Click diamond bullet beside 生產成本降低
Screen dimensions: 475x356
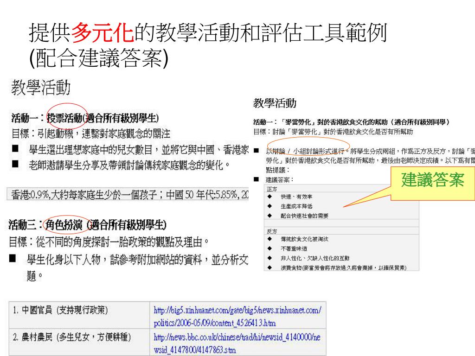coord(270,206)
